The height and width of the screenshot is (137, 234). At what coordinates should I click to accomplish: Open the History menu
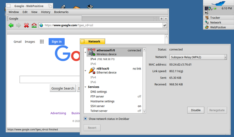[46, 12]
